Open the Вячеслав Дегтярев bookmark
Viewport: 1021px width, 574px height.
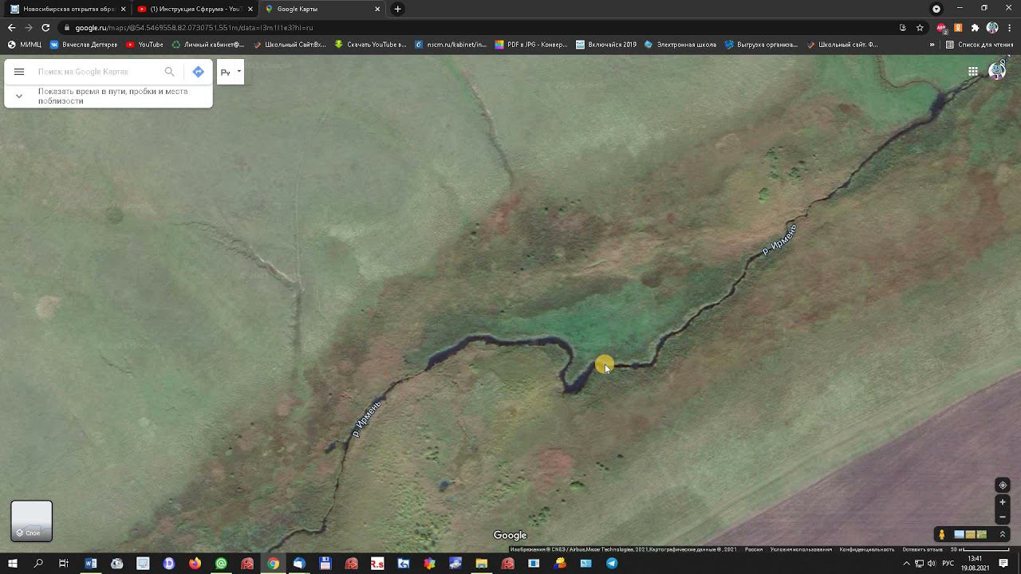pos(84,45)
